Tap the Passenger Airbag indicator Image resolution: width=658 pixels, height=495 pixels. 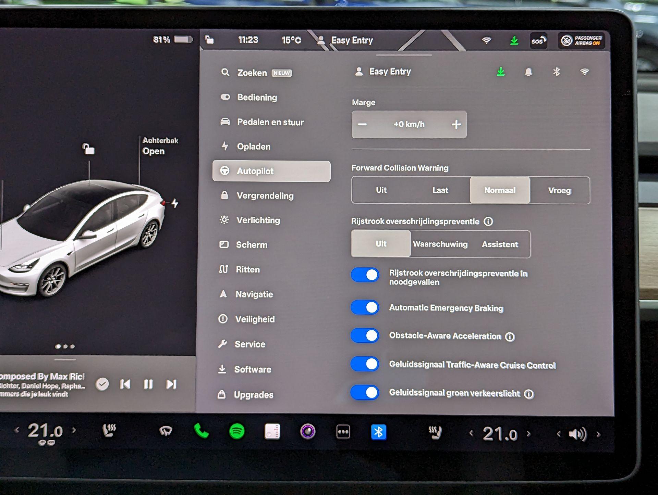(x=581, y=41)
